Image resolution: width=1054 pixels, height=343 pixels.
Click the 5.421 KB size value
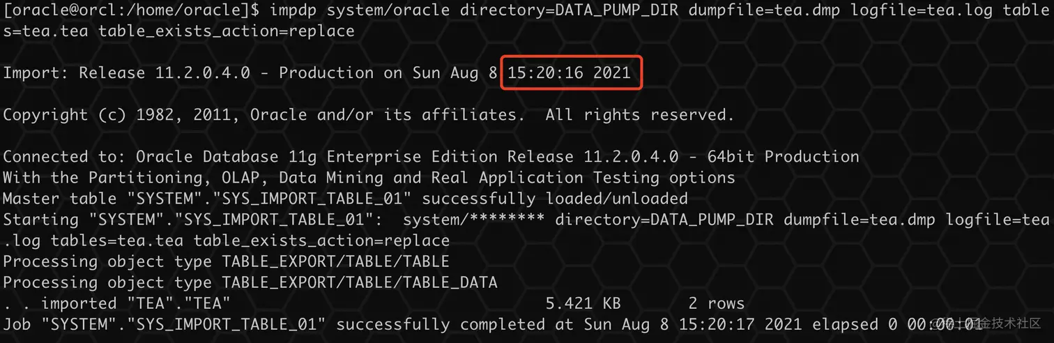pyautogui.click(x=583, y=303)
